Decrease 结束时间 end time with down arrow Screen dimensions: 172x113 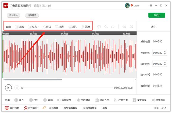[165, 65]
